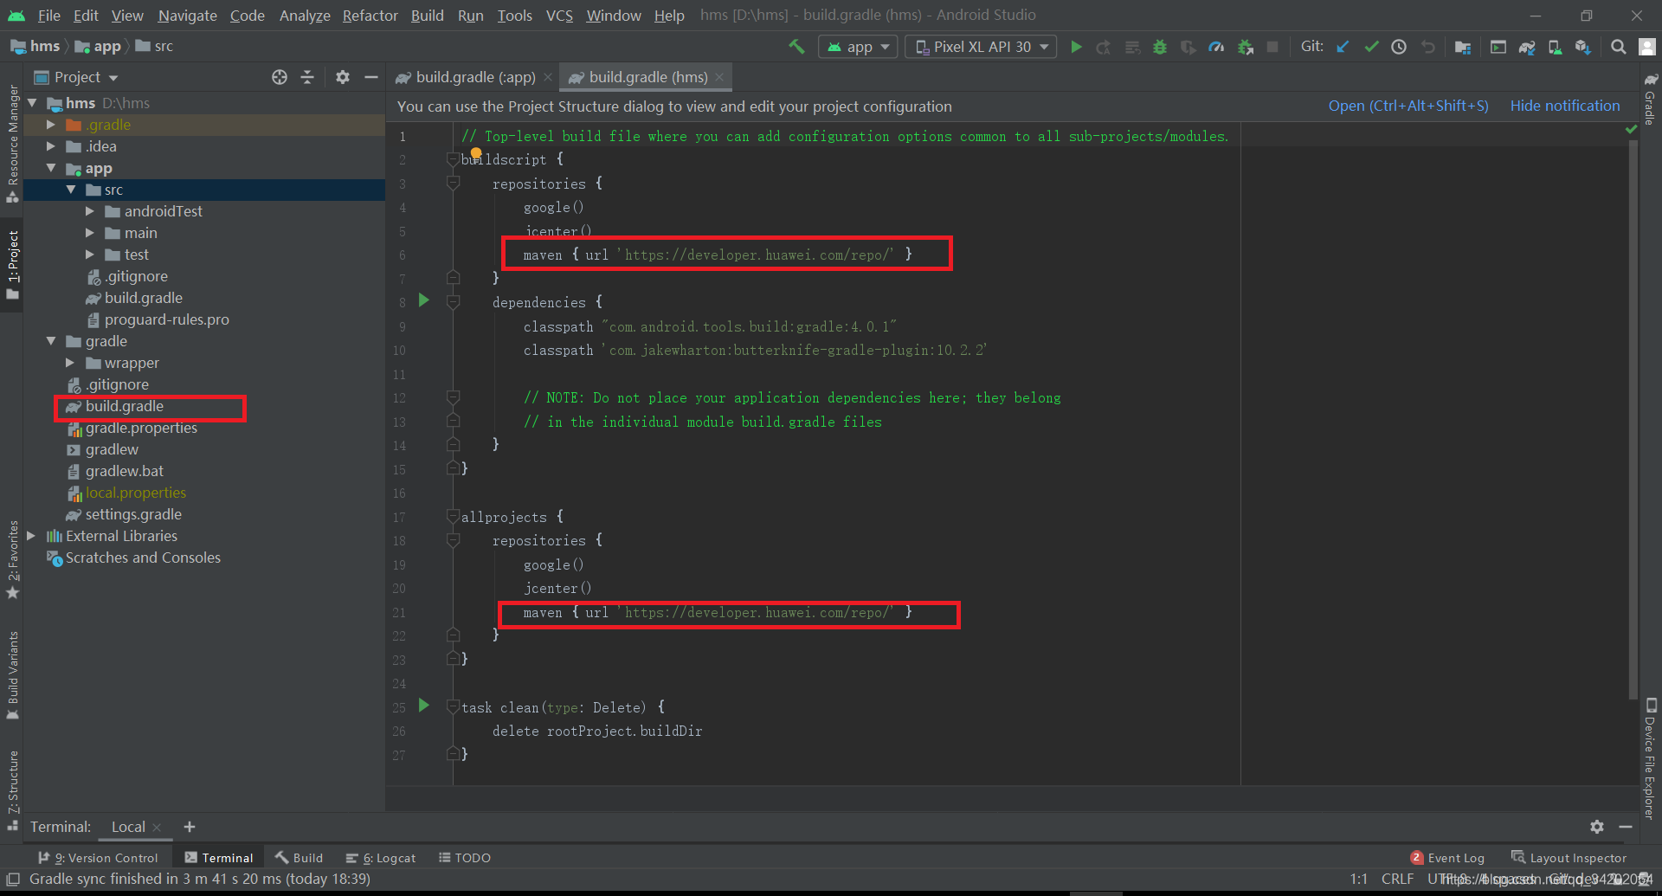Open the Event Log button
The height and width of the screenshot is (896, 1662).
pyautogui.click(x=1447, y=857)
